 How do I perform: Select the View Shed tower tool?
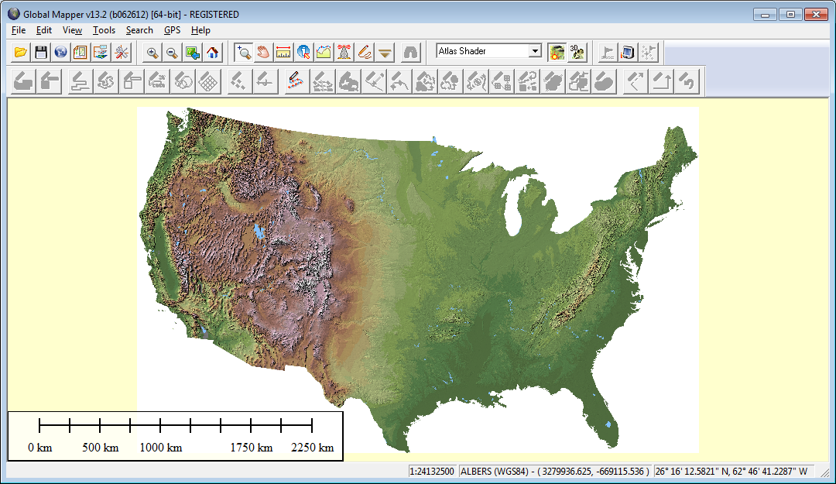coord(344,53)
